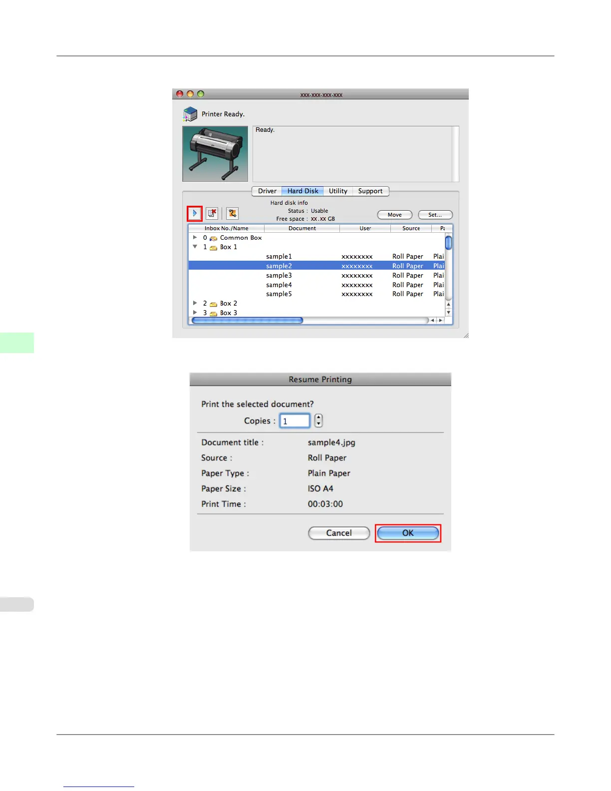Viewport: 611px width, 791px height.
Task: Click the Document column header
Action: 302,229
